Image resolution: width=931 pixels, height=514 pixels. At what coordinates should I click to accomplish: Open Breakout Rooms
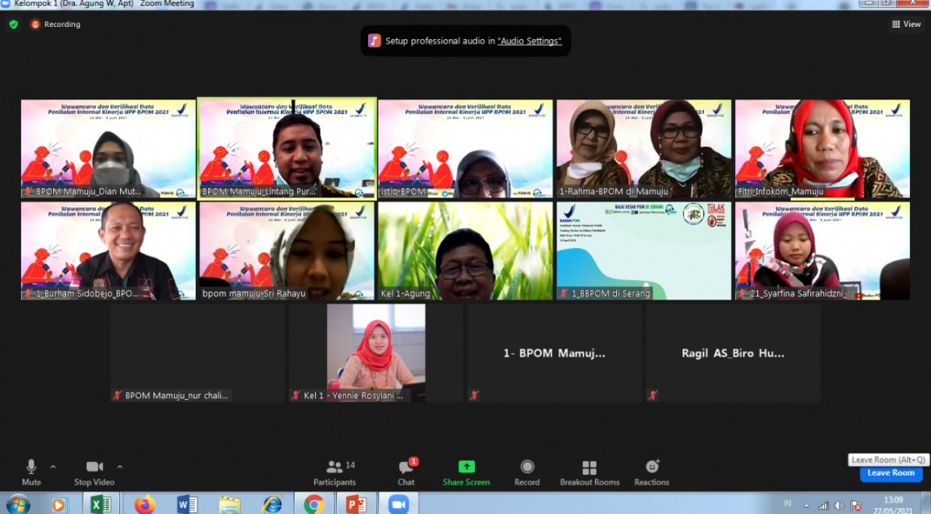590,473
